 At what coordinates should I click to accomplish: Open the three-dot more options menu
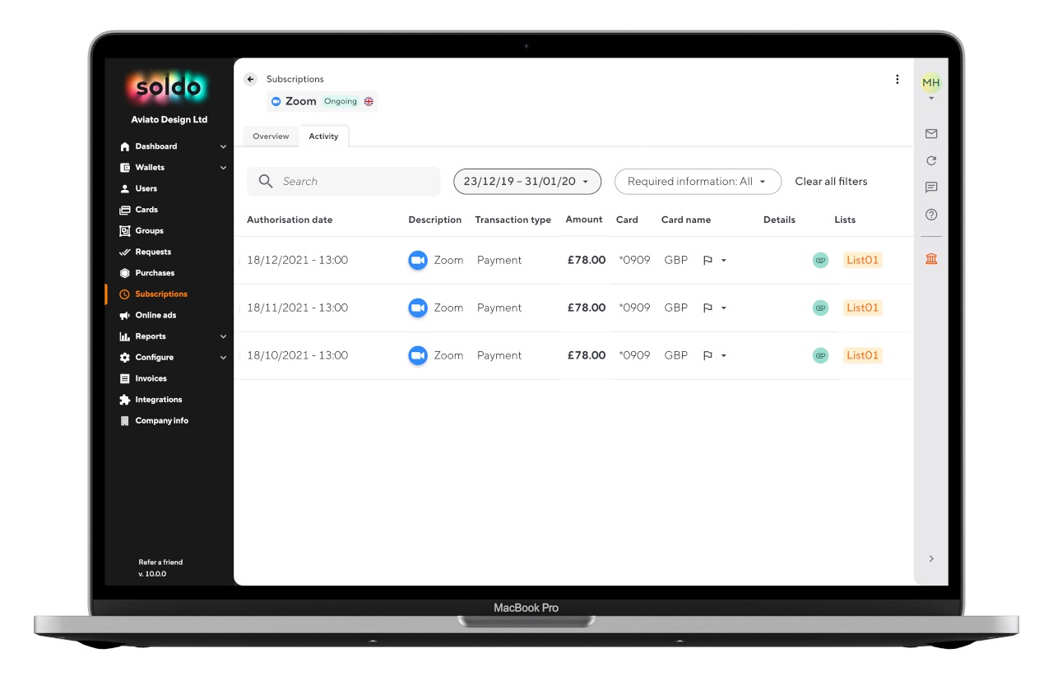point(898,79)
